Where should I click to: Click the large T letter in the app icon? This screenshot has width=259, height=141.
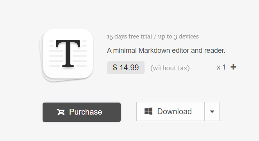click(68, 54)
